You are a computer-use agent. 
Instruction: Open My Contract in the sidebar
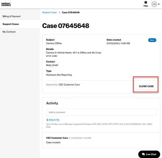point(9,32)
